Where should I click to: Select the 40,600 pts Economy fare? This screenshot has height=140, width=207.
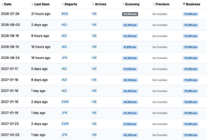click(130, 102)
